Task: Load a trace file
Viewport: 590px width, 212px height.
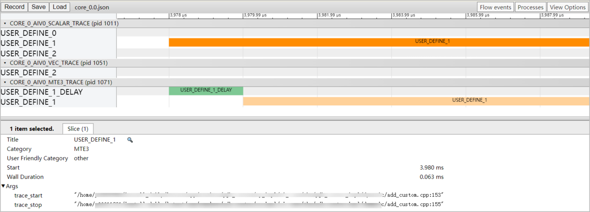Action: tap(59, 7)
